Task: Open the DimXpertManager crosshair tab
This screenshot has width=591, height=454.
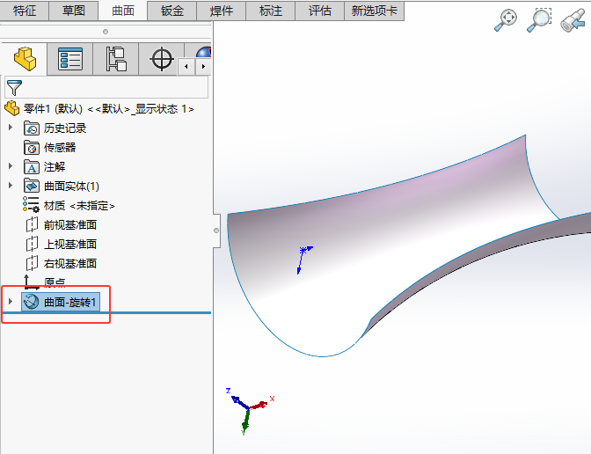Action: [162, 59]
